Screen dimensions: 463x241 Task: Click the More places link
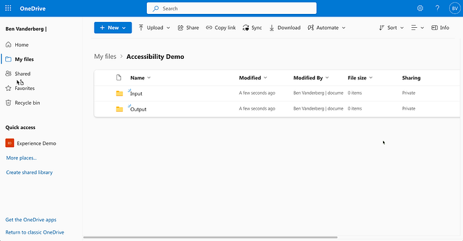tap(21, 158)
